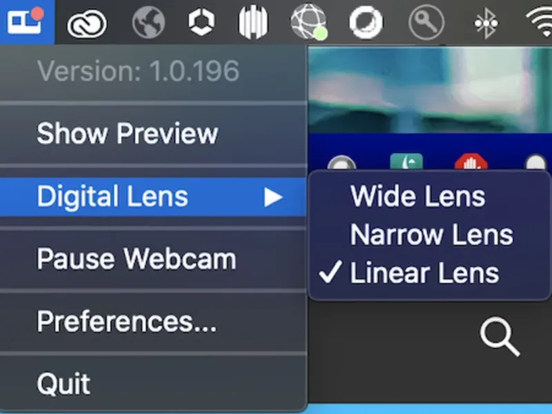Click the GoPro Webcam menu bar icon
This screenshot has width=552, height=414.
(x=26, y=21)
